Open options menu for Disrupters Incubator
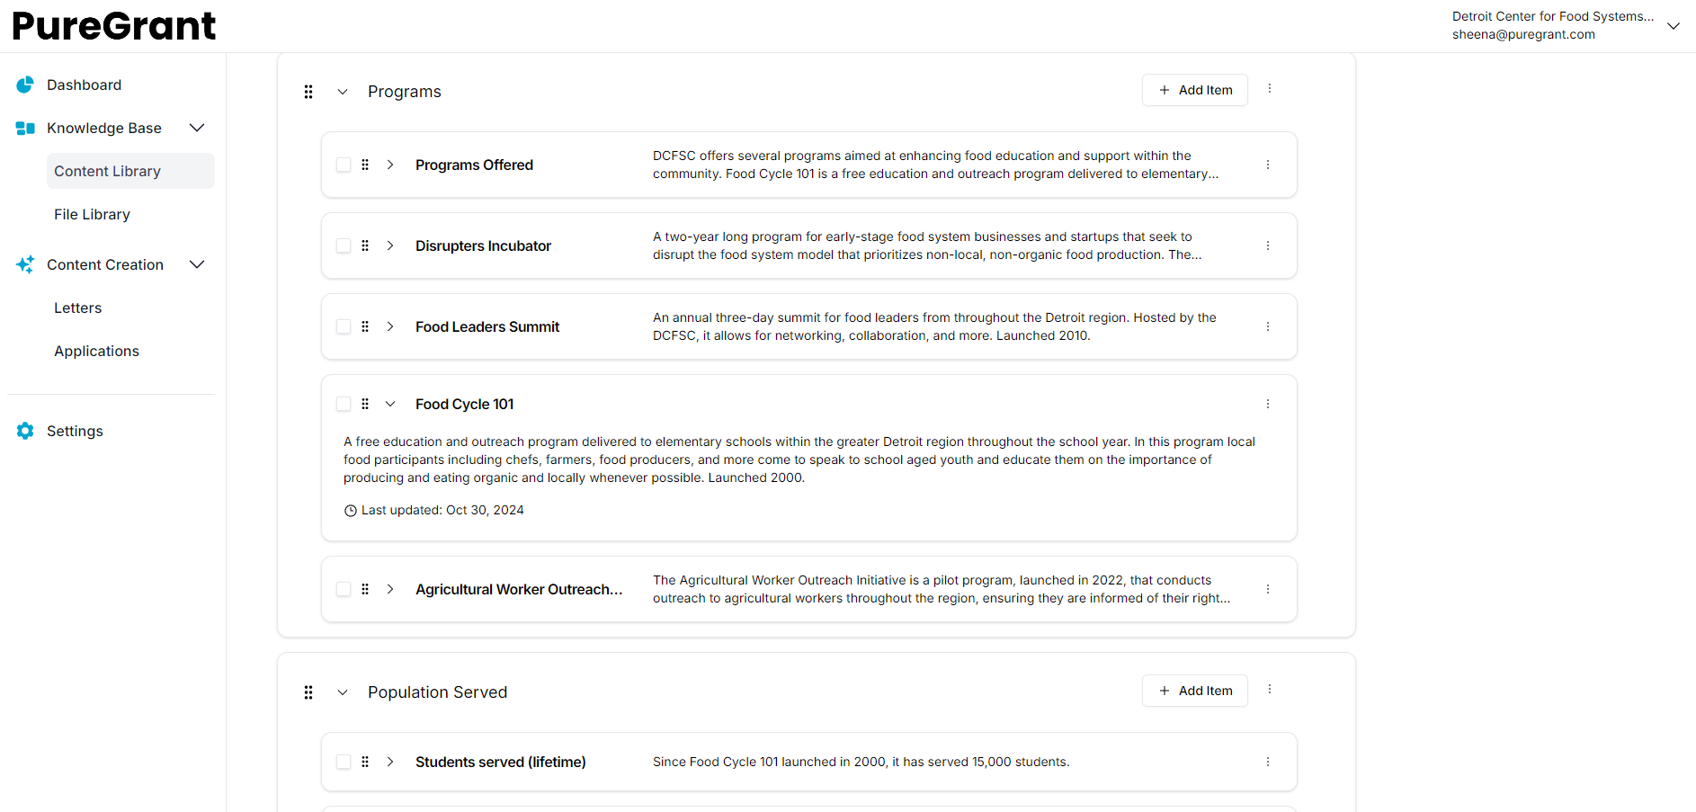The width and height of the screenshot is (1696, 812). (1268, 245)
